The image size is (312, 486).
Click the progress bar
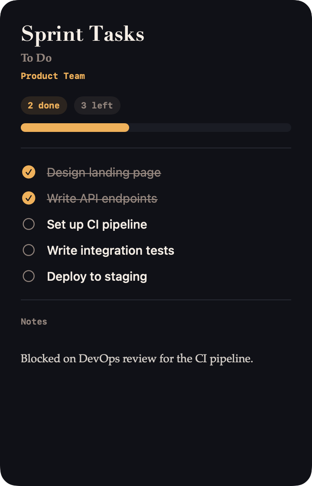(x=156, y=127)
